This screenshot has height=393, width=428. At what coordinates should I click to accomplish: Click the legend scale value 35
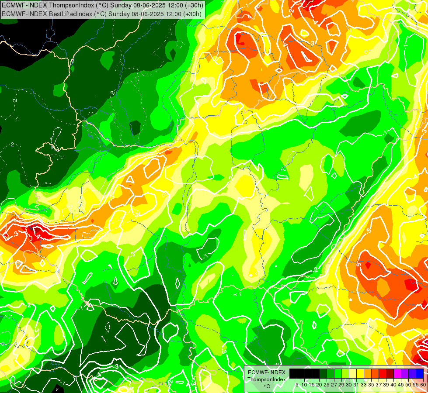(372, 385)
